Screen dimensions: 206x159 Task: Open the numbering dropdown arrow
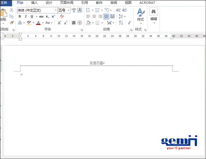[102, 10]
